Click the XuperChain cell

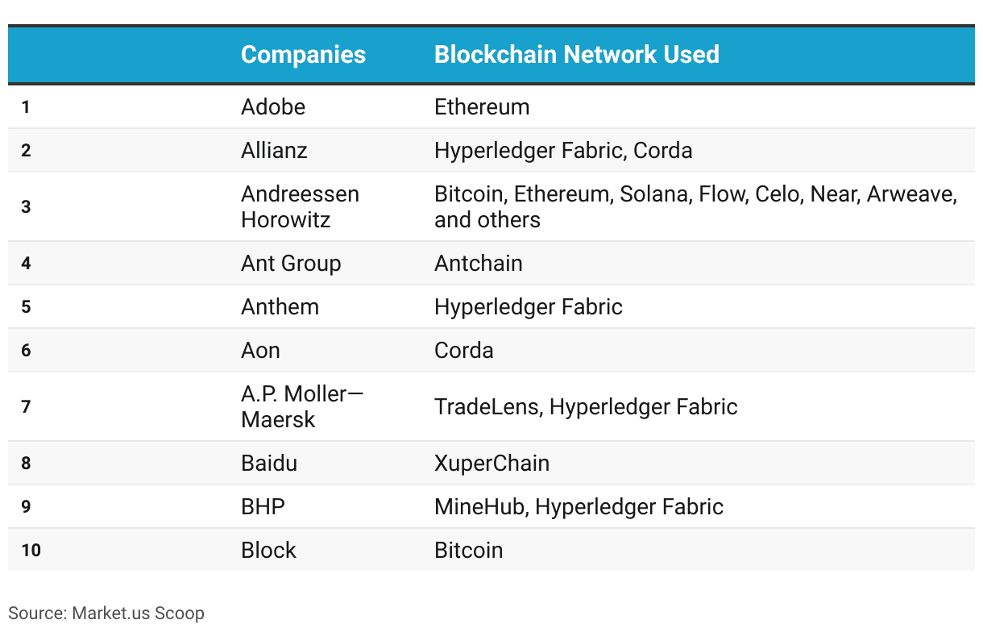(x=491, y=464)
